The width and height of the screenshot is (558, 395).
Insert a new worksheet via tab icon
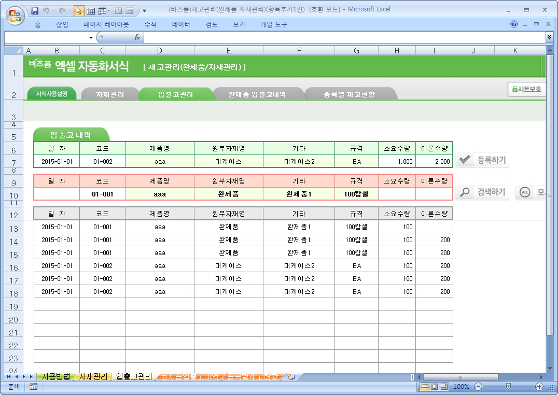291,377
